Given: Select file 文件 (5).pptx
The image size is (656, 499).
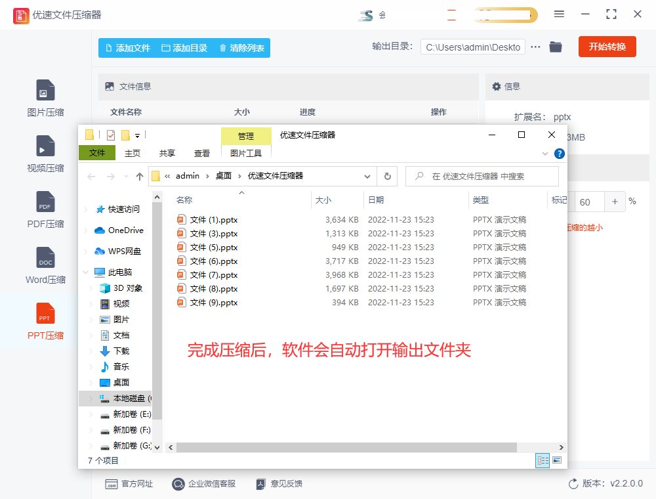Looking at the screenshot, I should [x=207, y=248].
